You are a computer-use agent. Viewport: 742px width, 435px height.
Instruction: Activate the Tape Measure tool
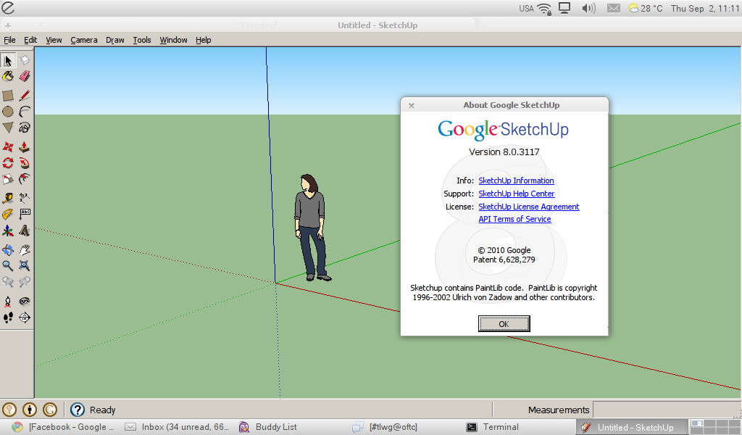click(x=8, y=198)
